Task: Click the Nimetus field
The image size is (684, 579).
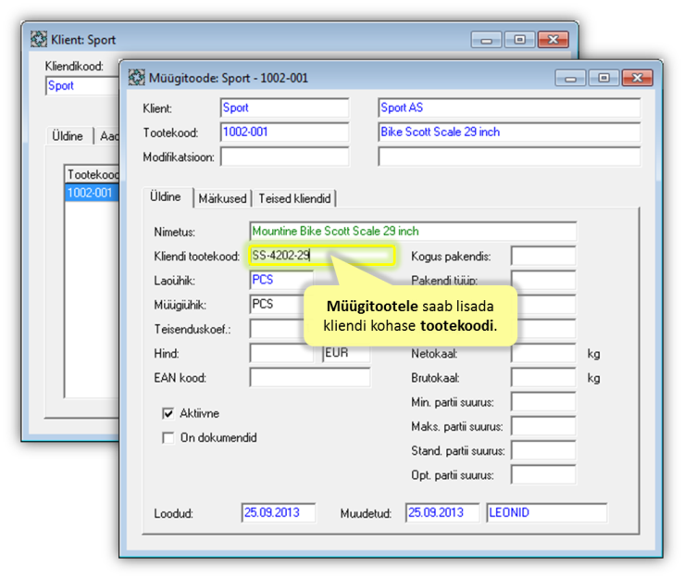Action: coord(413,232)
